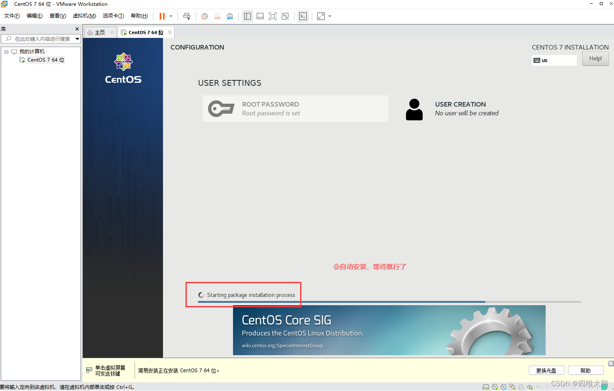Click the printer status icon
Screen dimensions: 614x391
tap(521, 387)
